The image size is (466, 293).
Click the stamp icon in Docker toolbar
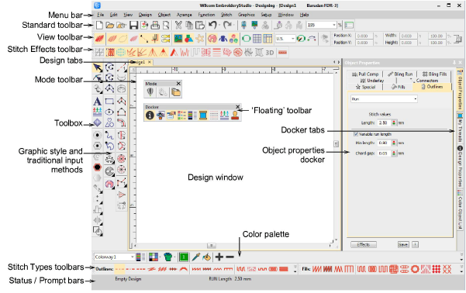point(235,115)
